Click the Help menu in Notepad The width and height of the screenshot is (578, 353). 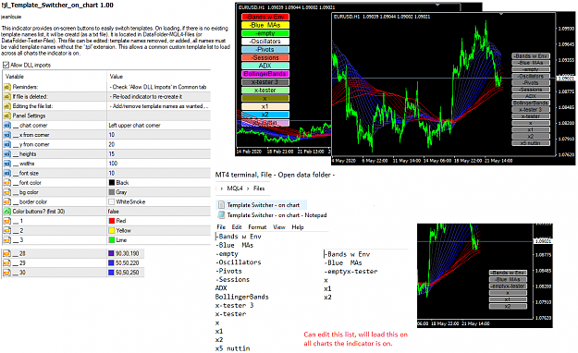point(298,227)
